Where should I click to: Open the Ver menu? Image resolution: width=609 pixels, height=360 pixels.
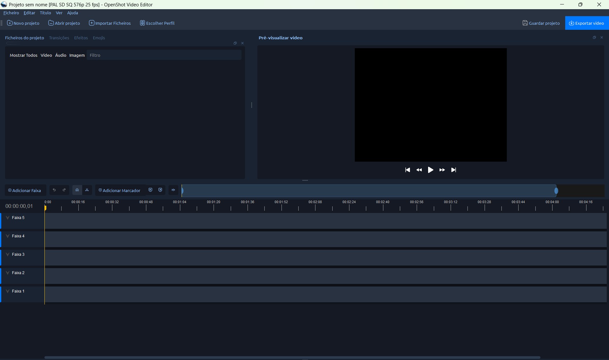coord(59,13)
